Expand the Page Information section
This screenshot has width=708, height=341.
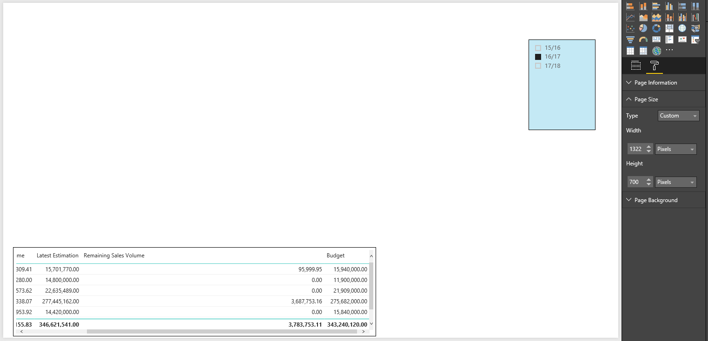[x=664, y=83]
